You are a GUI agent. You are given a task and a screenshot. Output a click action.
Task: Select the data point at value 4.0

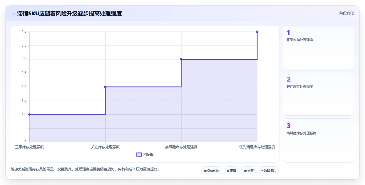pyautogui.click(x=257, y=32)
